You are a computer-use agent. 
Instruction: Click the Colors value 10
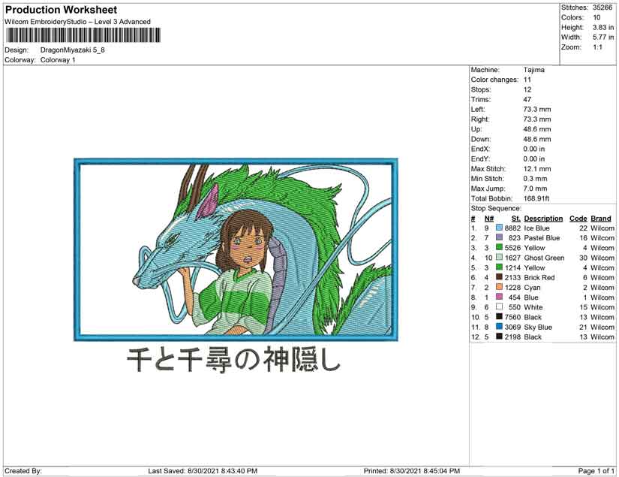click(596, 17)
